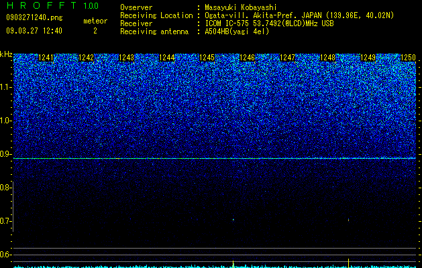Click the observer name Masayuki Kobayashi
This screenshot has width=422, height=268.
coord(241,7)
